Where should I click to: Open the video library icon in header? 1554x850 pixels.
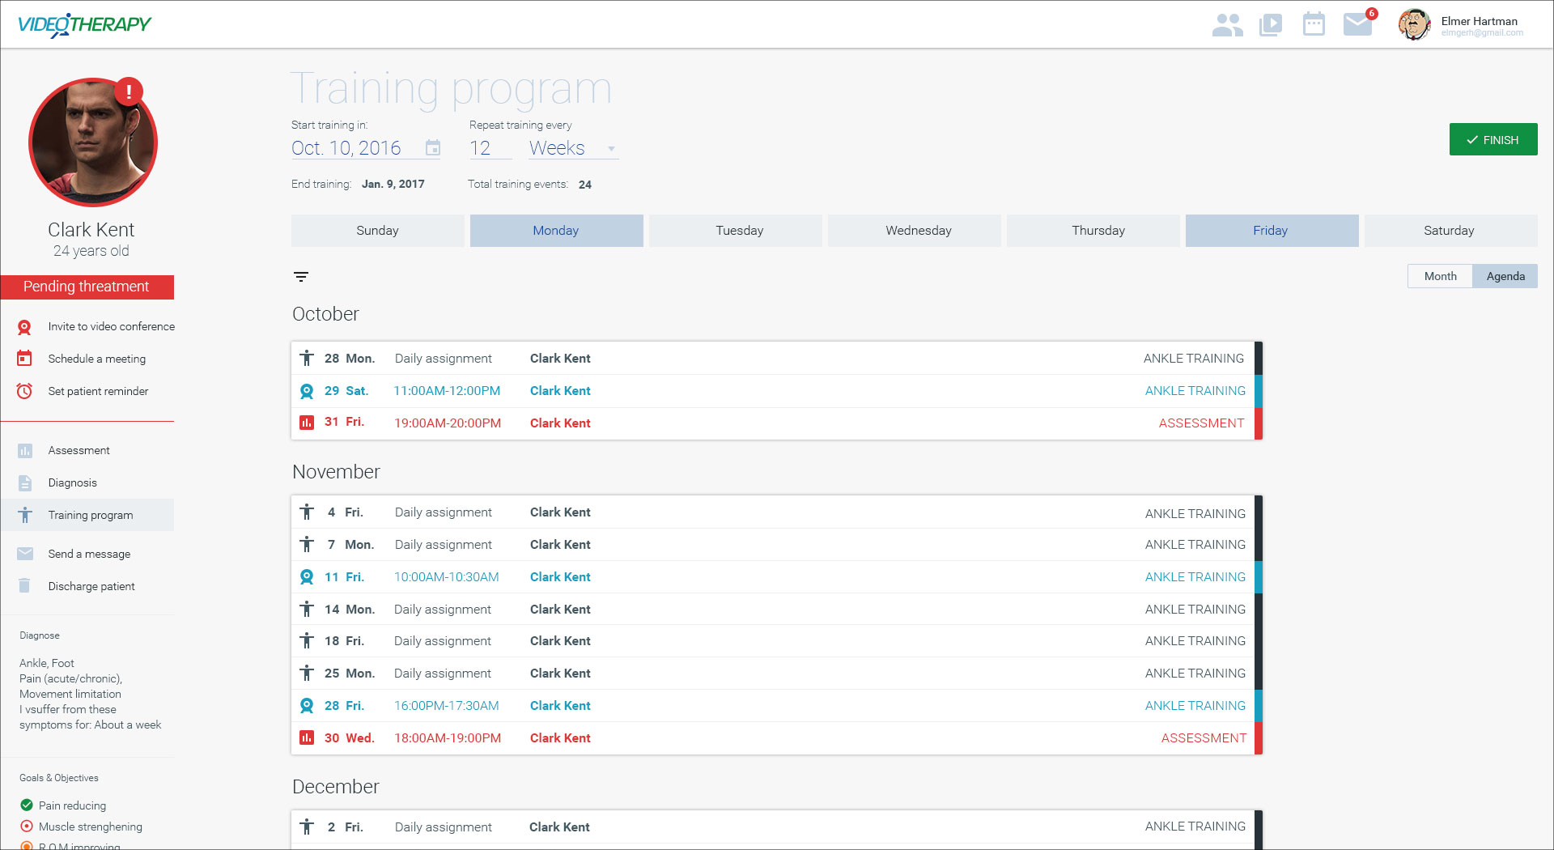click(x=1271, y=25)
